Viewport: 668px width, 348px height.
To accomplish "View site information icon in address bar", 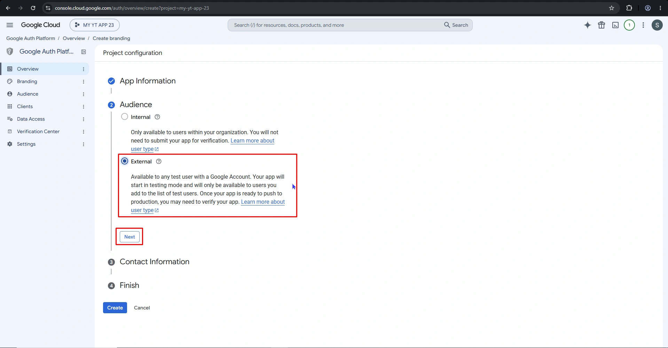I will click(x=48, y=8).
